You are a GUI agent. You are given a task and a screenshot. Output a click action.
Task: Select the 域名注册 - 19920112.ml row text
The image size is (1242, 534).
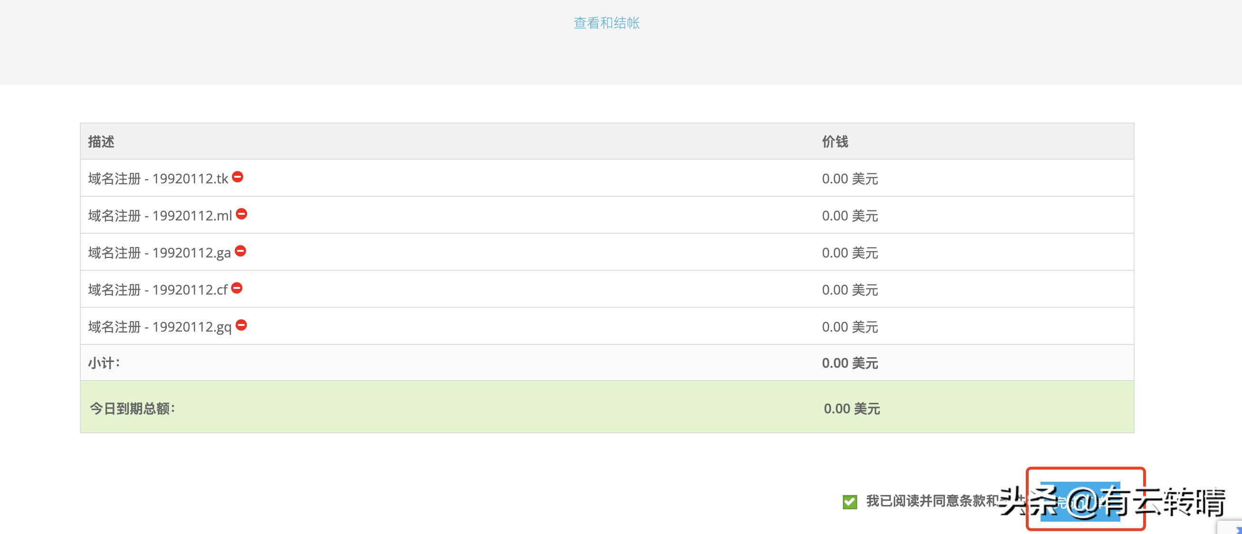tap(160, 216)
